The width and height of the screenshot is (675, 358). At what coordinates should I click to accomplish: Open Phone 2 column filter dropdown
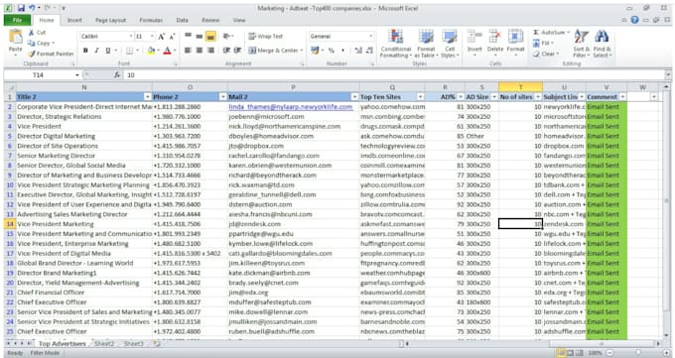click(x=223, y=97)
